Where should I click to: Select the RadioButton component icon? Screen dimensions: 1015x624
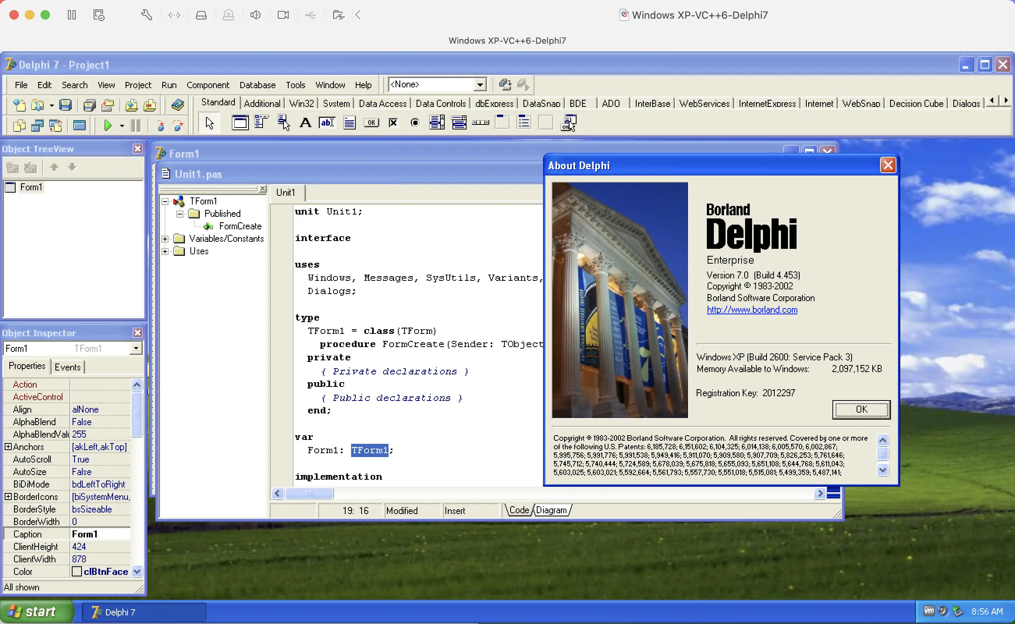(415, 122)
